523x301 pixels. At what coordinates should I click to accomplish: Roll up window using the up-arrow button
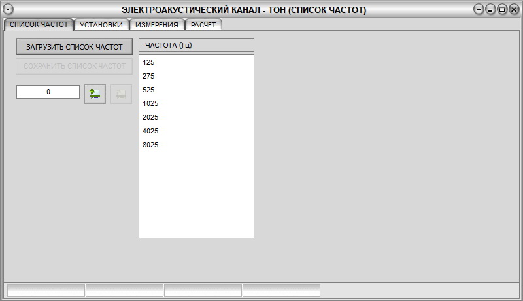(x=479, y=10)
